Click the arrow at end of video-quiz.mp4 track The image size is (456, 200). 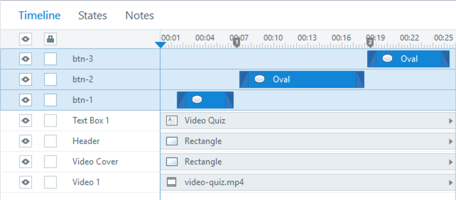click(x=451, y=183)
